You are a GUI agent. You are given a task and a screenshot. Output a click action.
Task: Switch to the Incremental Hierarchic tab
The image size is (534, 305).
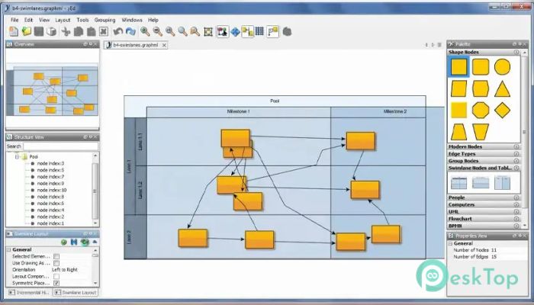pyautogui.click(x=30, y=292)
